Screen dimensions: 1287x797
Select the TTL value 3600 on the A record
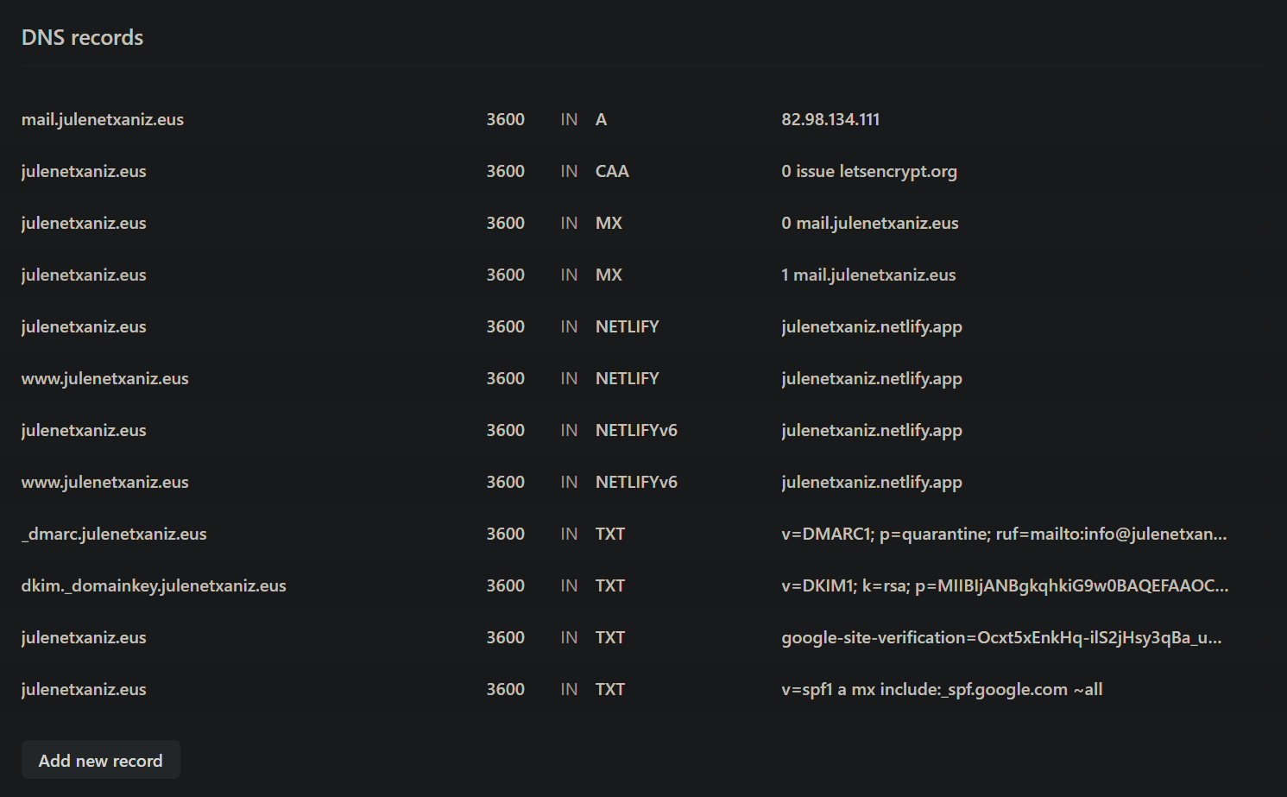(x=506, y=119)
